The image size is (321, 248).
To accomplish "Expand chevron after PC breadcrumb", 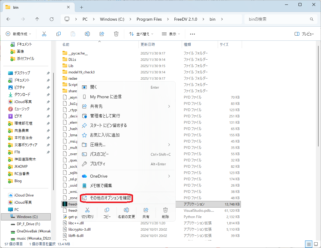I will pos(94,19).
